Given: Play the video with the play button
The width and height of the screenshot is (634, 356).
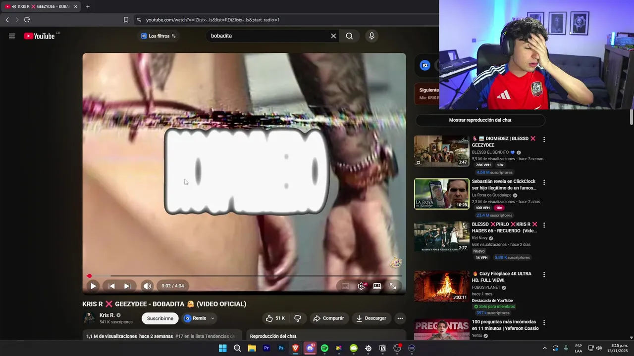Looking at the screenshot, I should pos(93,286).
